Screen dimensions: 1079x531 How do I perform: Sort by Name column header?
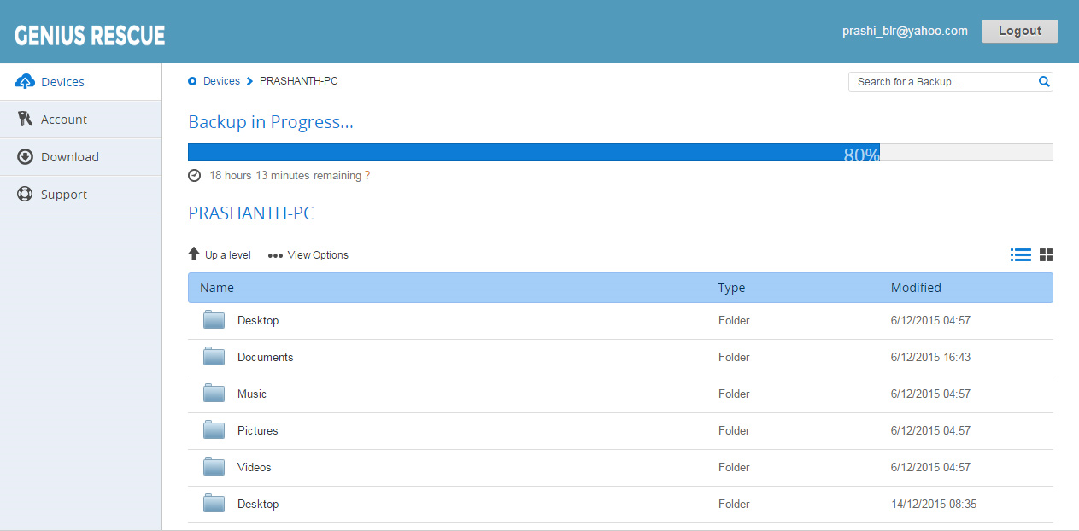tap(217, 288)
